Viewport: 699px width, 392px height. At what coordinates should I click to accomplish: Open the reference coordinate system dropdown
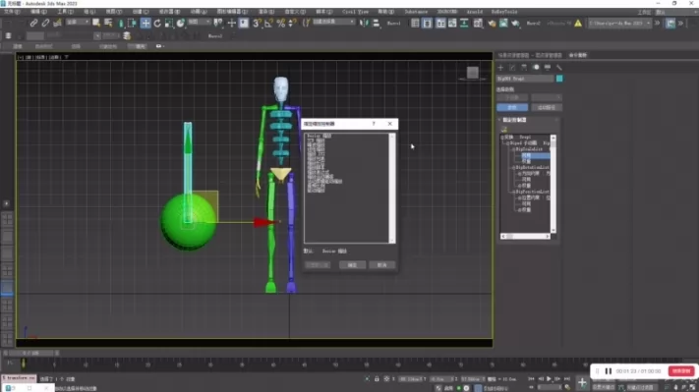click(x=199, y=23)
